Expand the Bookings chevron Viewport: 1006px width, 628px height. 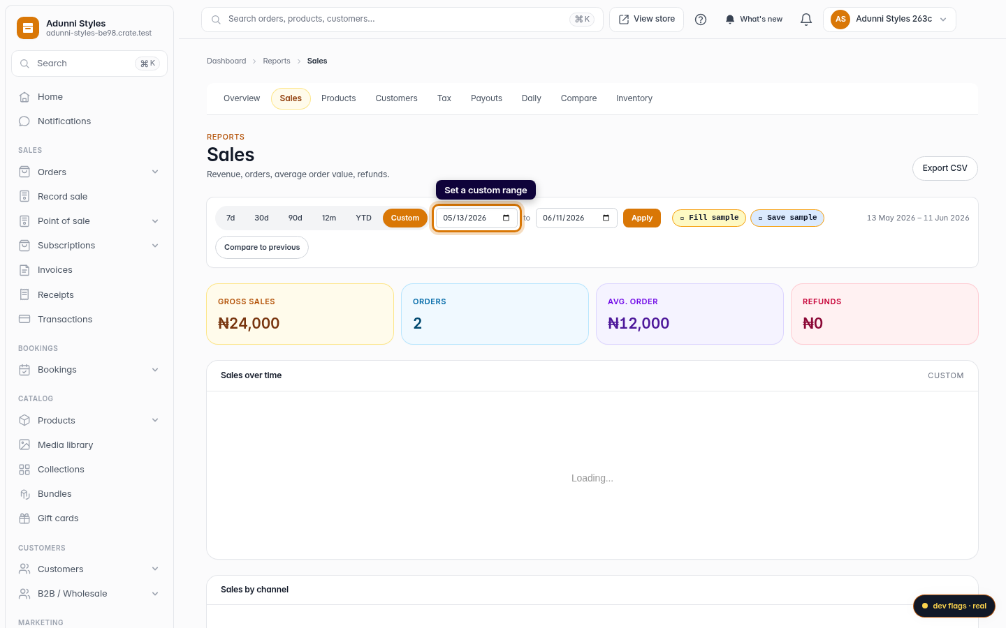tap(155, 370)
